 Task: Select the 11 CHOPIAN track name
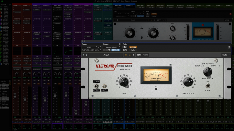tap(57, 122)
